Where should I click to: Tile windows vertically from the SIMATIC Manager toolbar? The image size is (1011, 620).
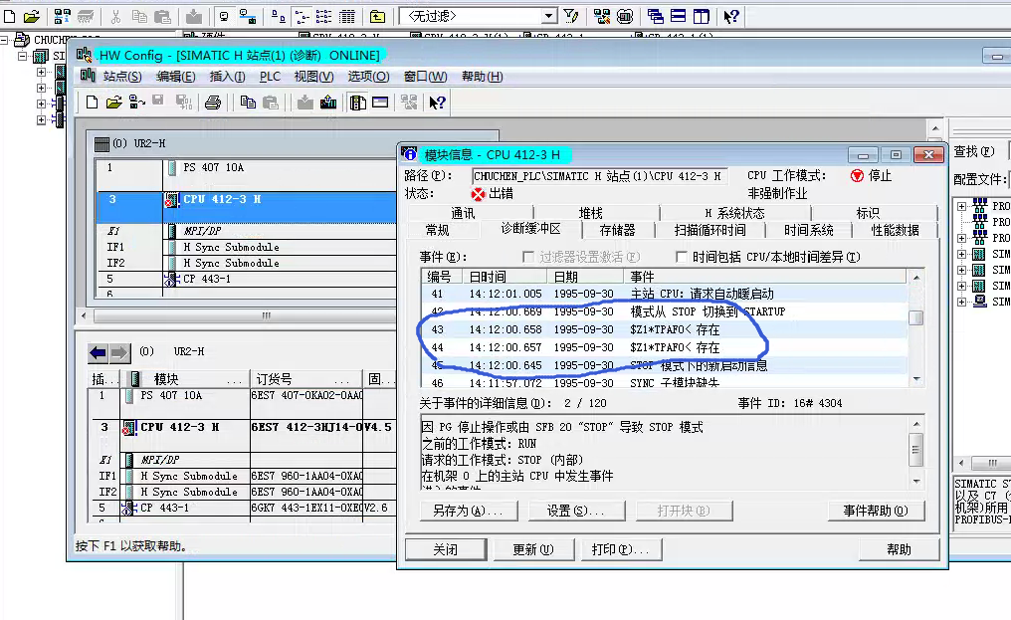point(701,16)
